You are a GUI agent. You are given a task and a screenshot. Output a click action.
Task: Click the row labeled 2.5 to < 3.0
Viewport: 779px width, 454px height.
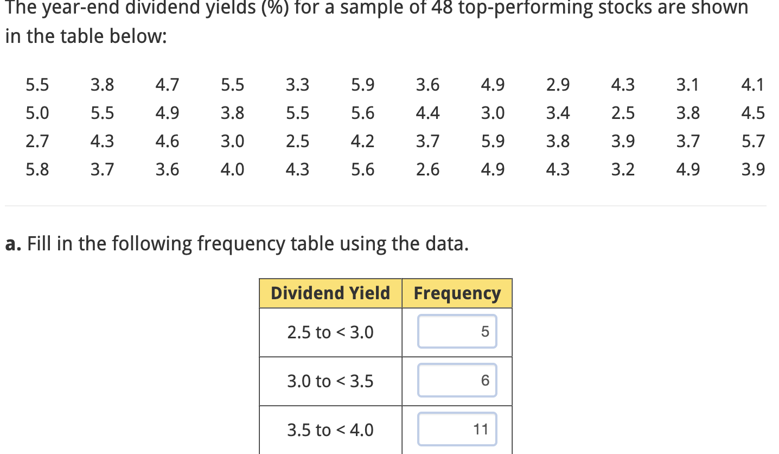[x=330, y=332]
